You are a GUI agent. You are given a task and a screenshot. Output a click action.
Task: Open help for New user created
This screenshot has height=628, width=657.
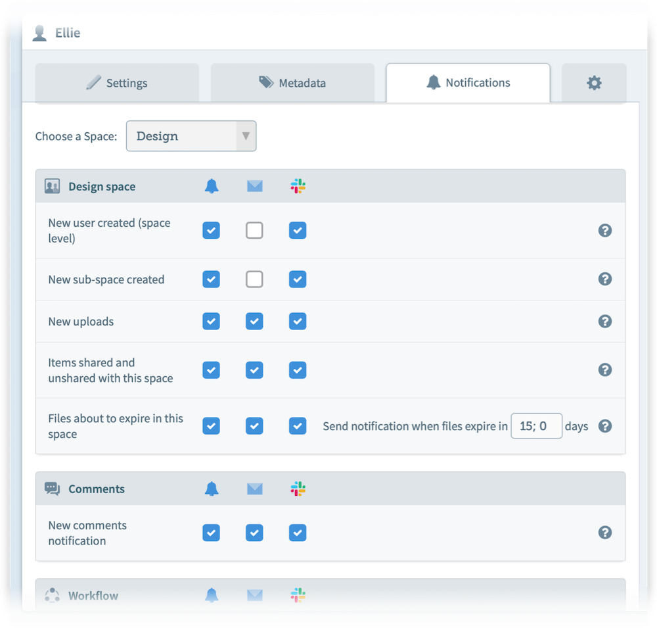[605, 230]
